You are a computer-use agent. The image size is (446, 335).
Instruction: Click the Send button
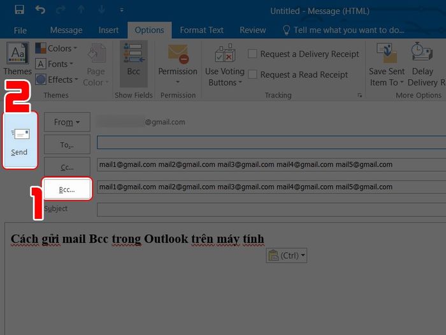pos(20,140)
